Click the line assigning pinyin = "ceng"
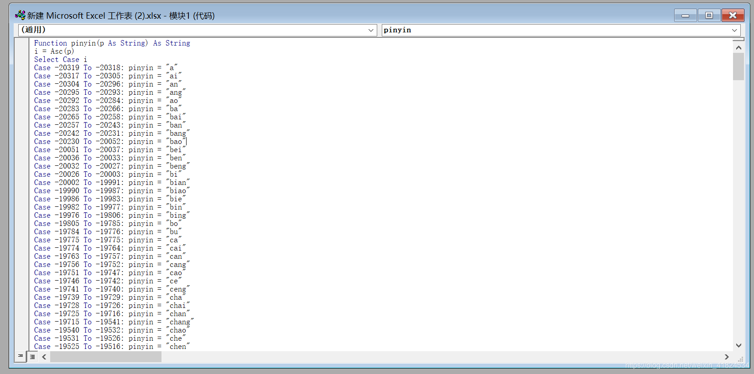 click(x=112, y=289)
